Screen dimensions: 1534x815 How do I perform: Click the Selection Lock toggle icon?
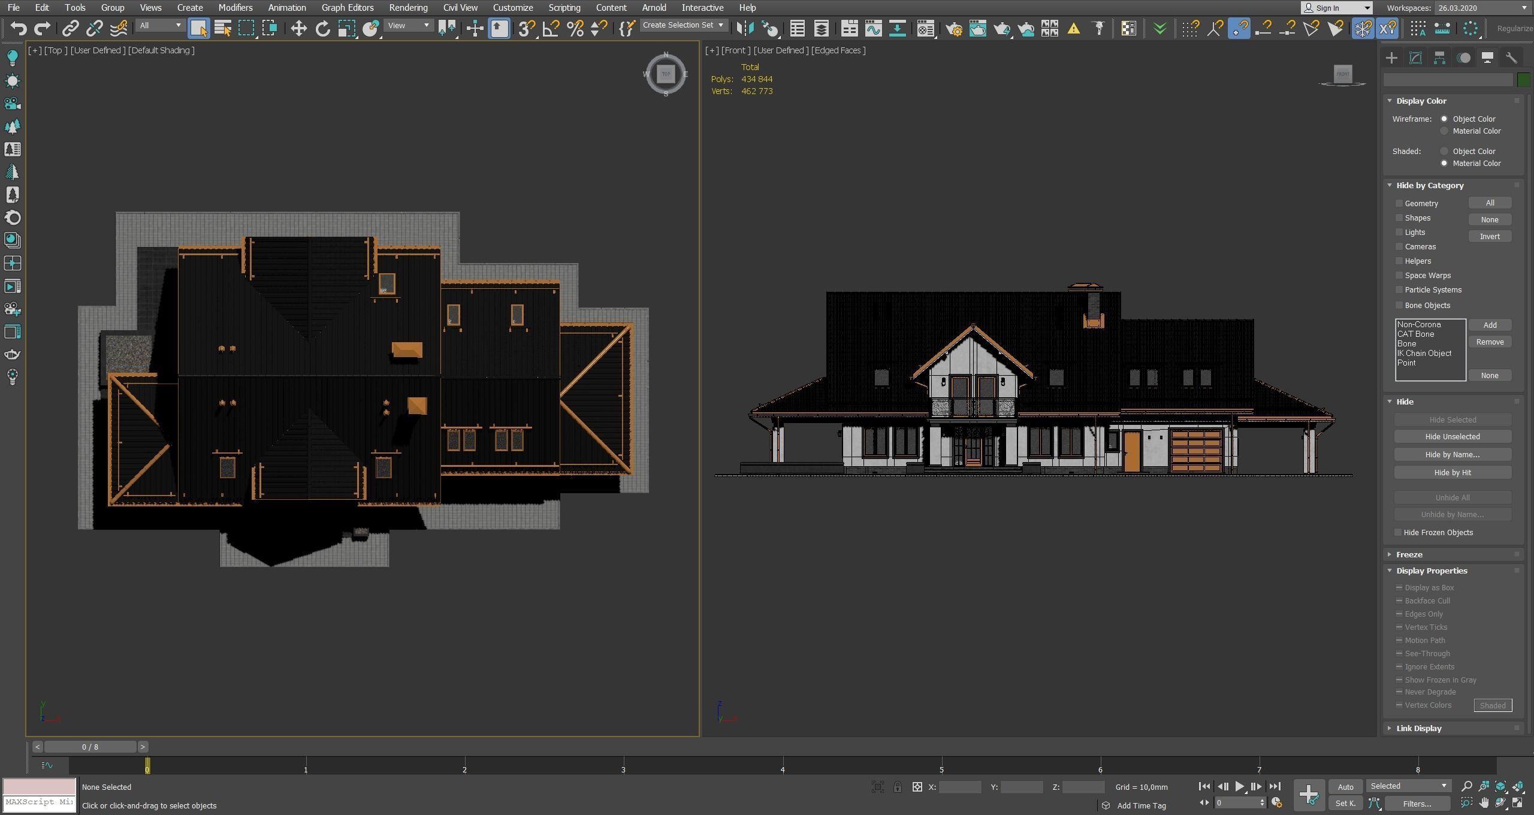pos(897,787)
